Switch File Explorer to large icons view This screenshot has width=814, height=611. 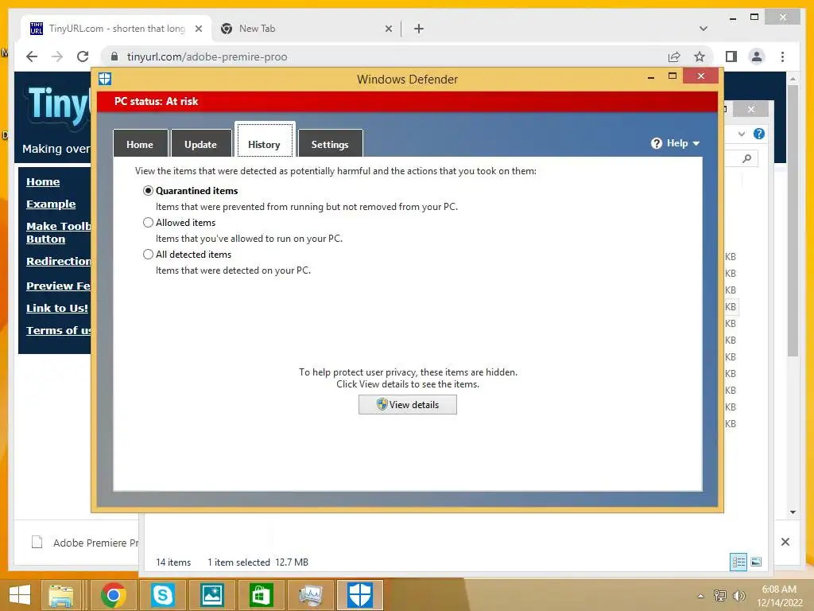coord(756,562)
